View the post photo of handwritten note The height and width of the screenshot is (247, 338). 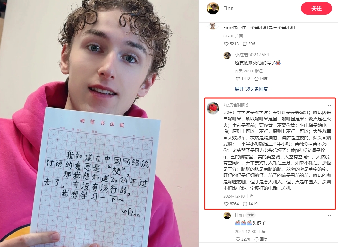click(x=99, y=123)
